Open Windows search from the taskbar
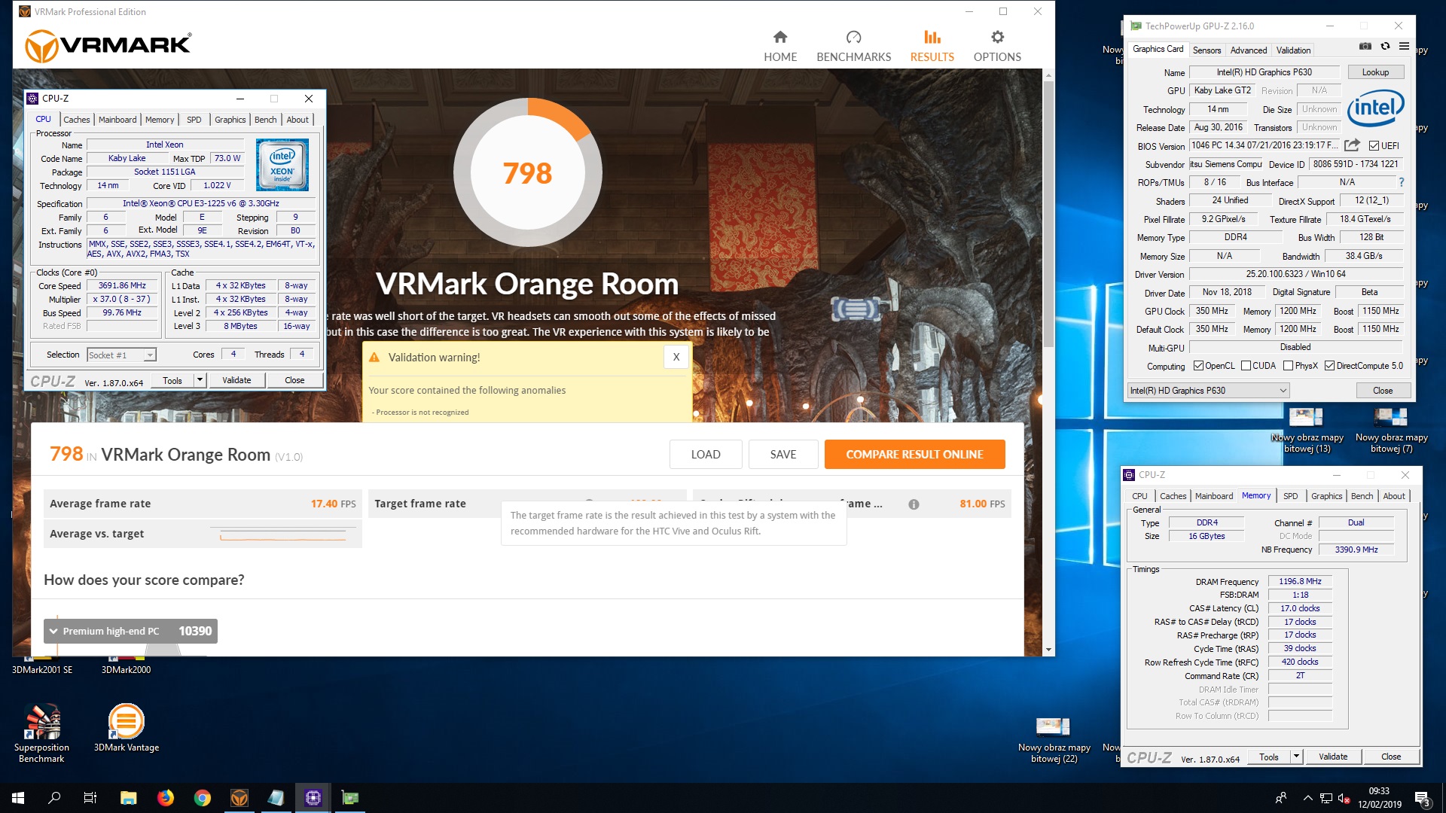The height and width of the screenshot is (813, 1446). click(54, 798)
